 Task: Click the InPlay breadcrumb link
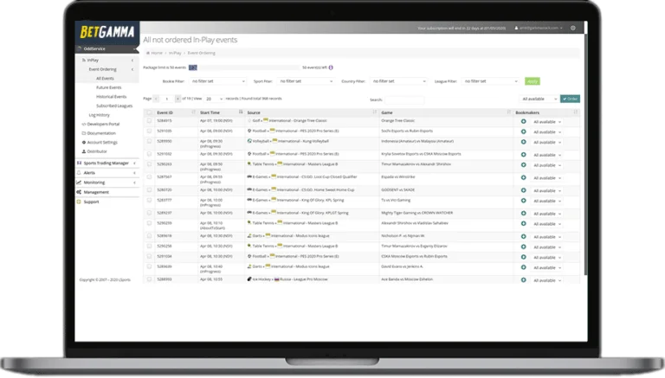[175, 53]
